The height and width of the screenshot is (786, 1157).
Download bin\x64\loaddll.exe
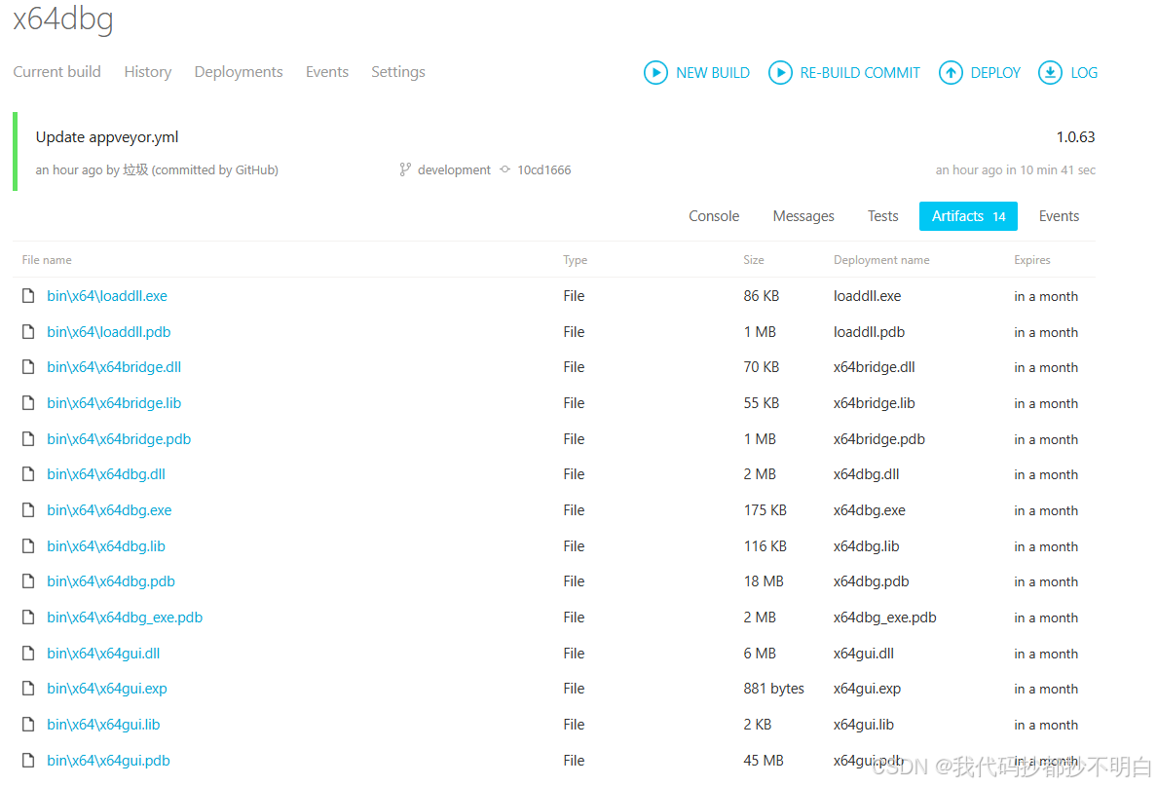point(107,296)
